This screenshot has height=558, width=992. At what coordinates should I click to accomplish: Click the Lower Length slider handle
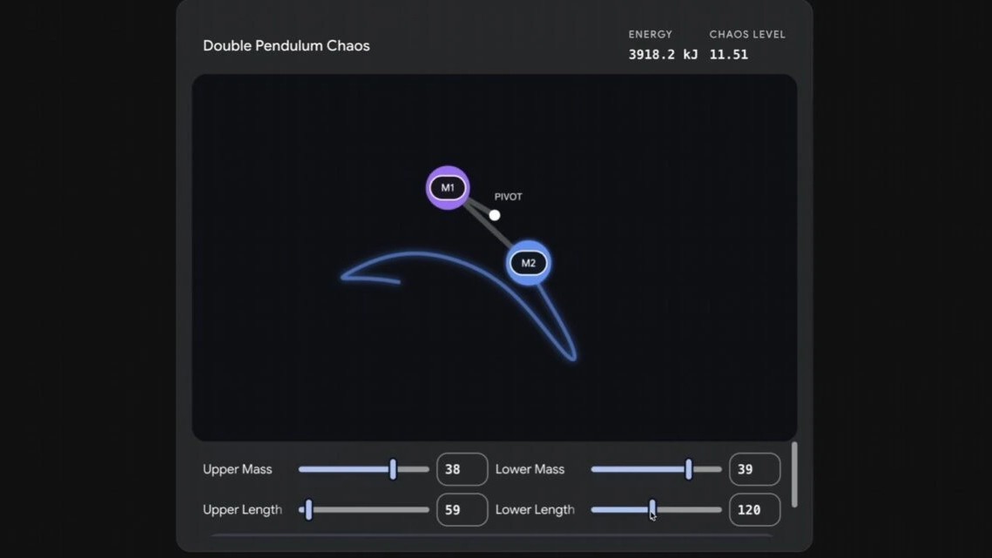click(x=652, y=509)
